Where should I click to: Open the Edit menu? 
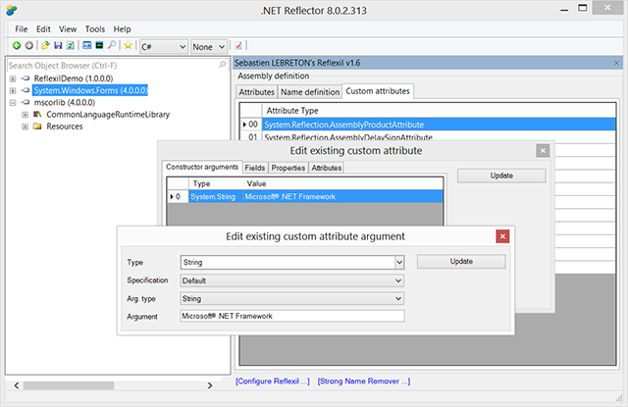click(x=43, y=29)
